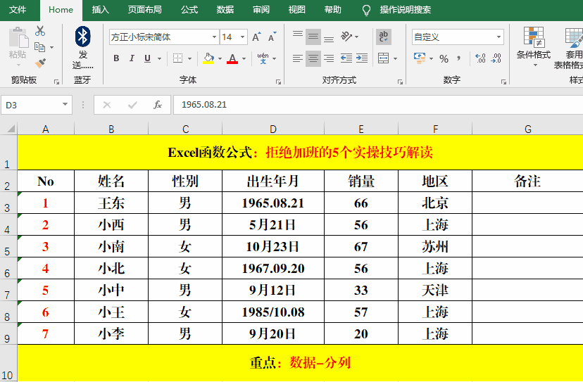Viewport: 583px width, 382px height.
Task: Select the cell containing 1967.09.20
Action: click(272, 269)
